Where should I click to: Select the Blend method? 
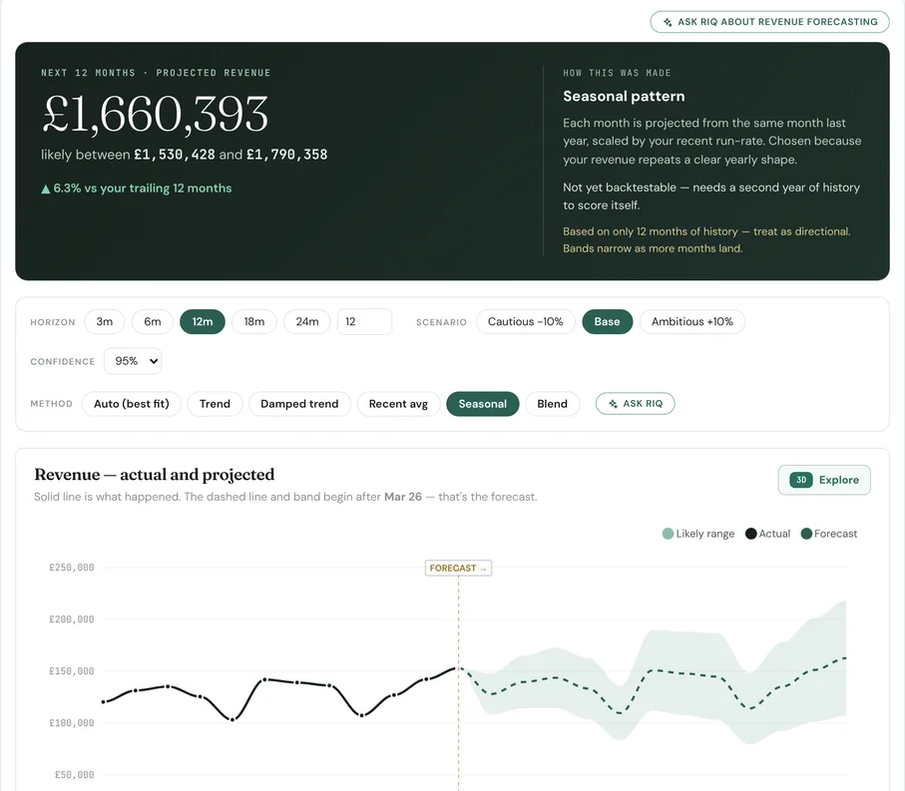coord(553,404)
